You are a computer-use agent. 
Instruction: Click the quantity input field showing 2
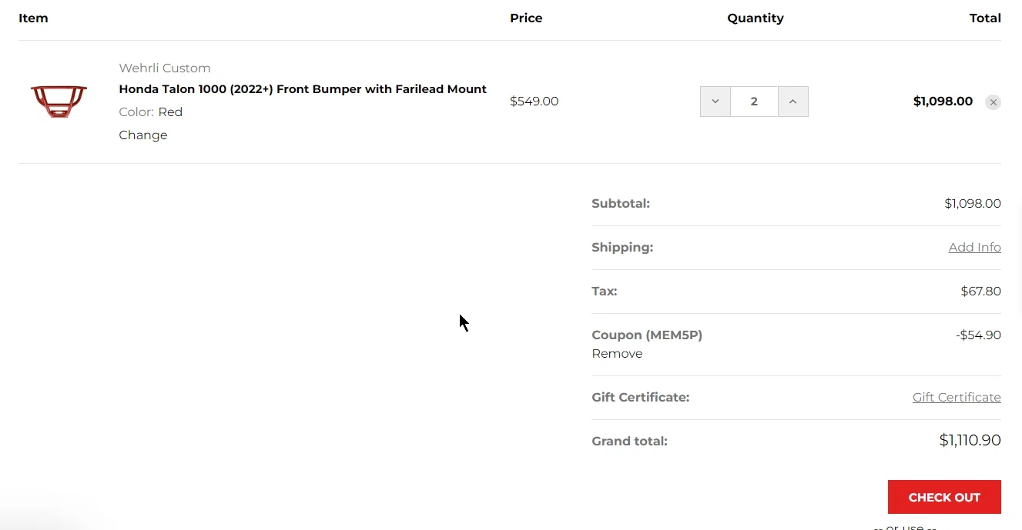click(754, 102)
